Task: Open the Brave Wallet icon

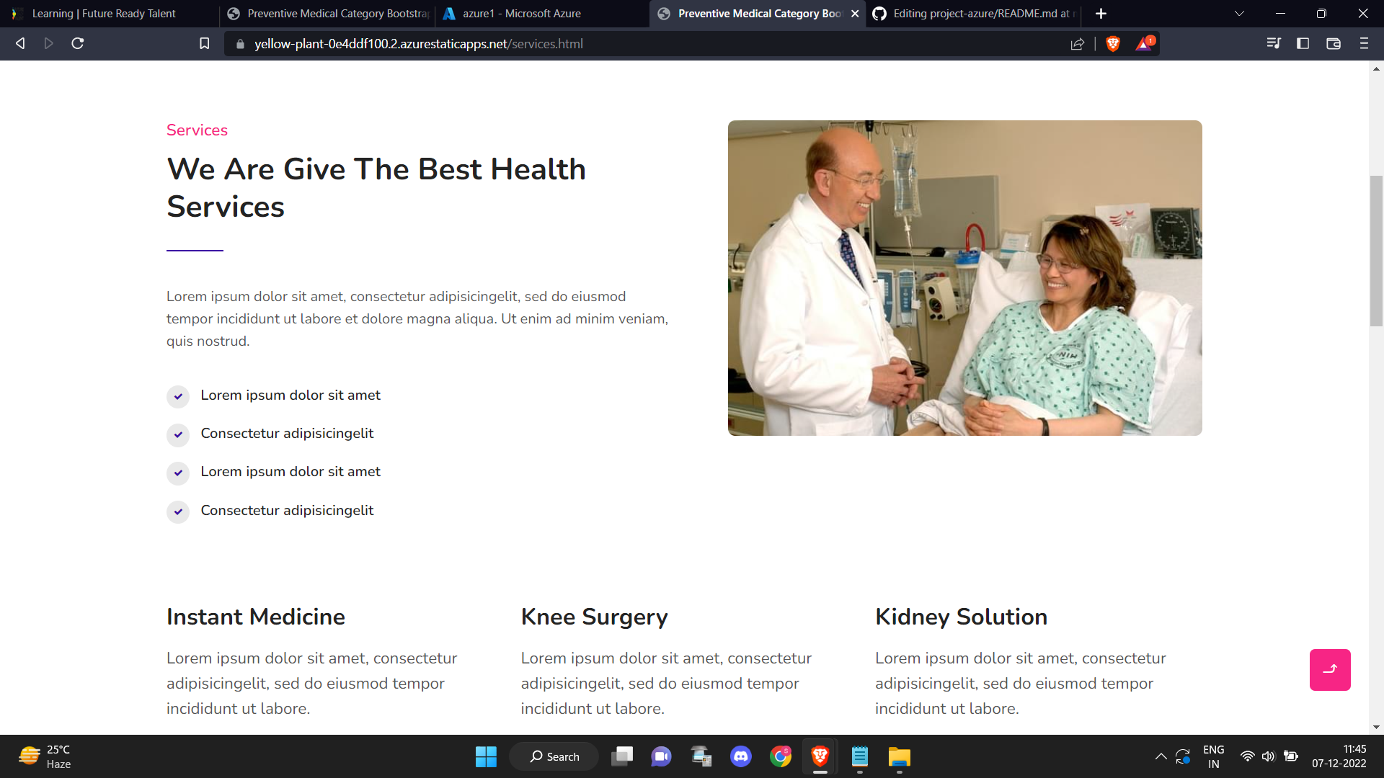Action: [x=1334, y=44]
